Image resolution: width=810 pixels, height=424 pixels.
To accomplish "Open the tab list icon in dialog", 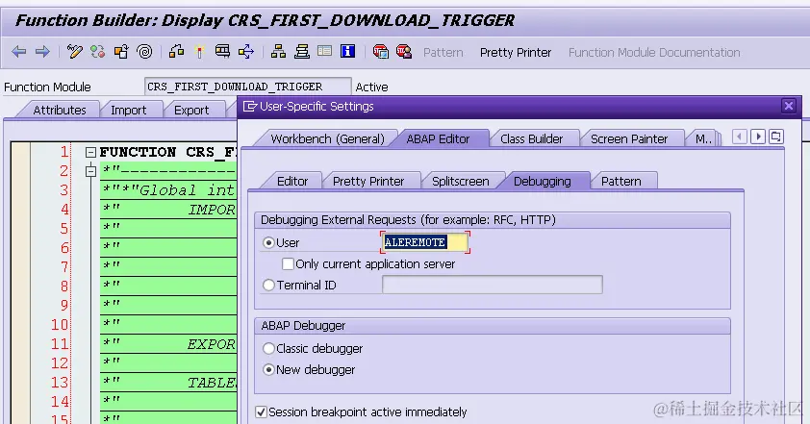I will pos(776,137).
